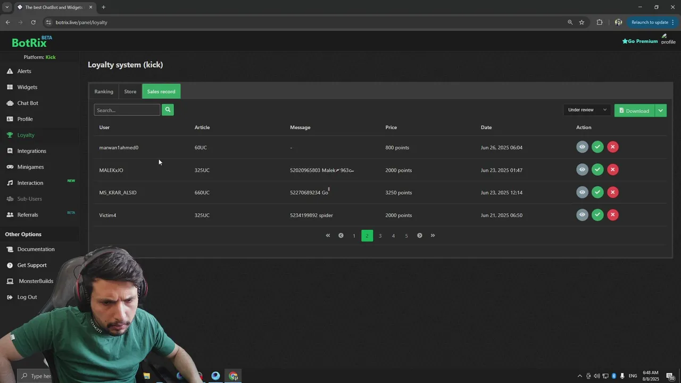Open the browser Extensions puzzle icon
The height and width of the screenshot is (383, 681).
[600, 22]
